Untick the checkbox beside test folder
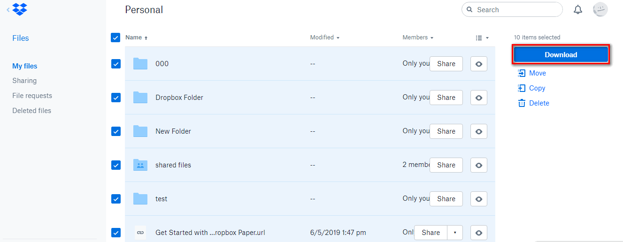Image resolution: width=623 pixels, height=242 pixels. 116,199
